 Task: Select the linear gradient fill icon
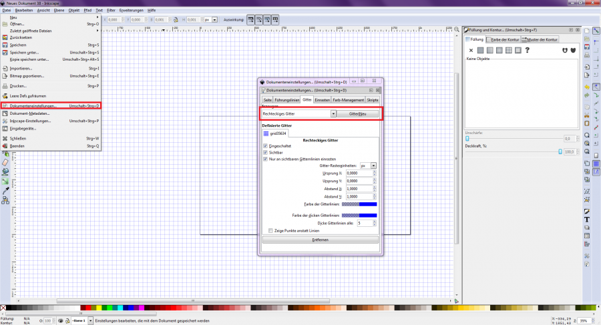click(489, 50)
